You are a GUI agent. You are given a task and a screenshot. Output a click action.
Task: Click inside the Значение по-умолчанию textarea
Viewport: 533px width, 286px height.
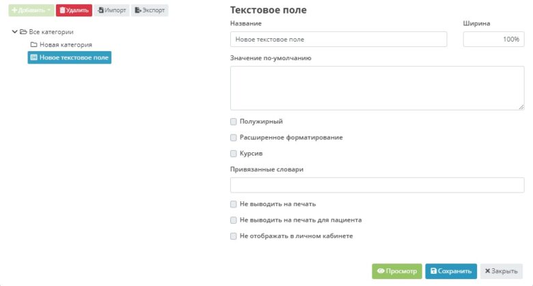(x=377, y=88)
